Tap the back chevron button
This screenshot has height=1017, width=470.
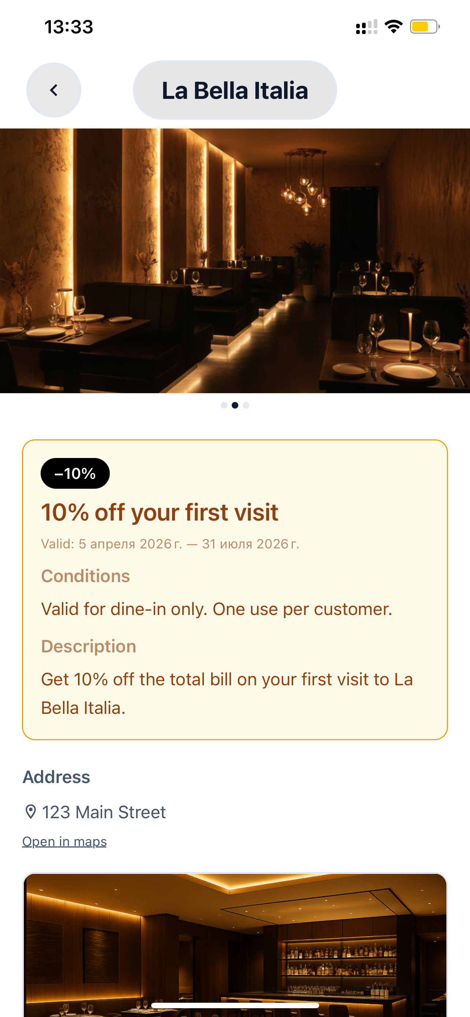click(54, 90)
